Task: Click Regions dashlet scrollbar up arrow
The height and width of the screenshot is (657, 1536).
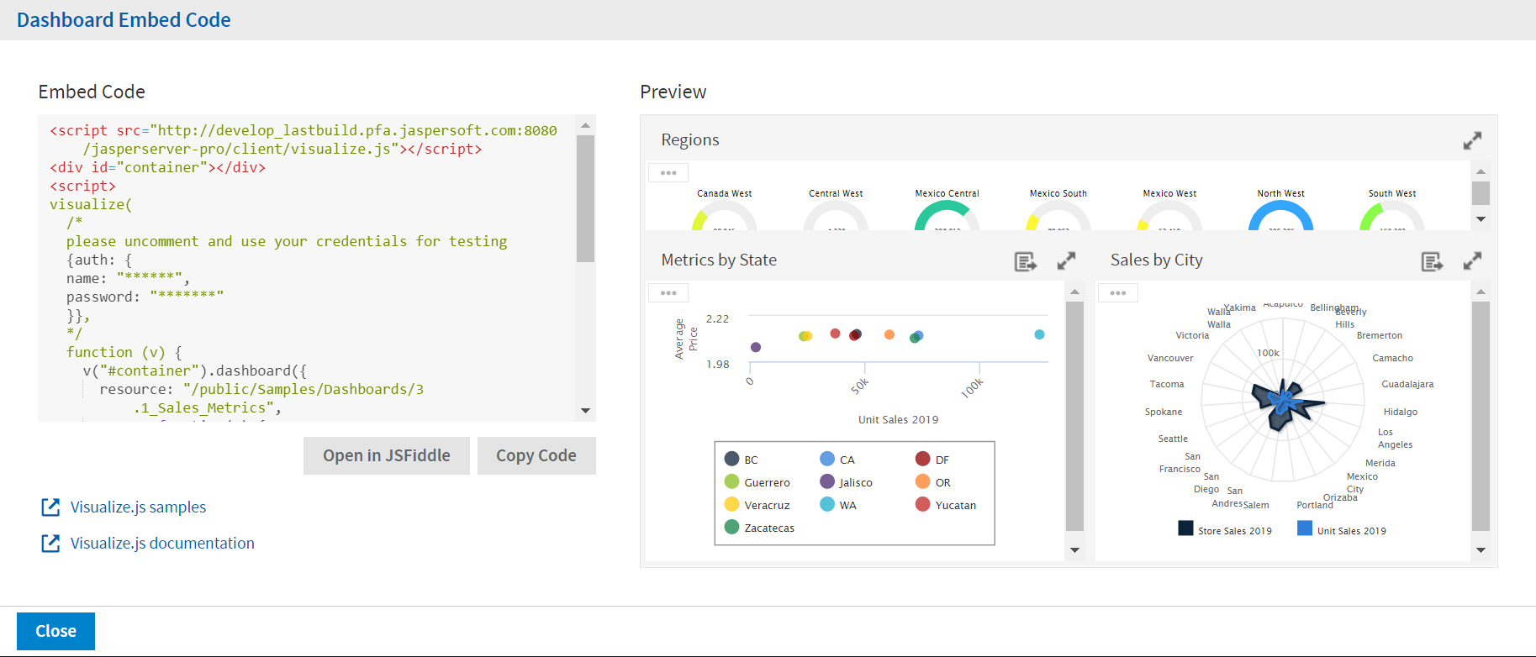Action: click(x=1481, y=171)
